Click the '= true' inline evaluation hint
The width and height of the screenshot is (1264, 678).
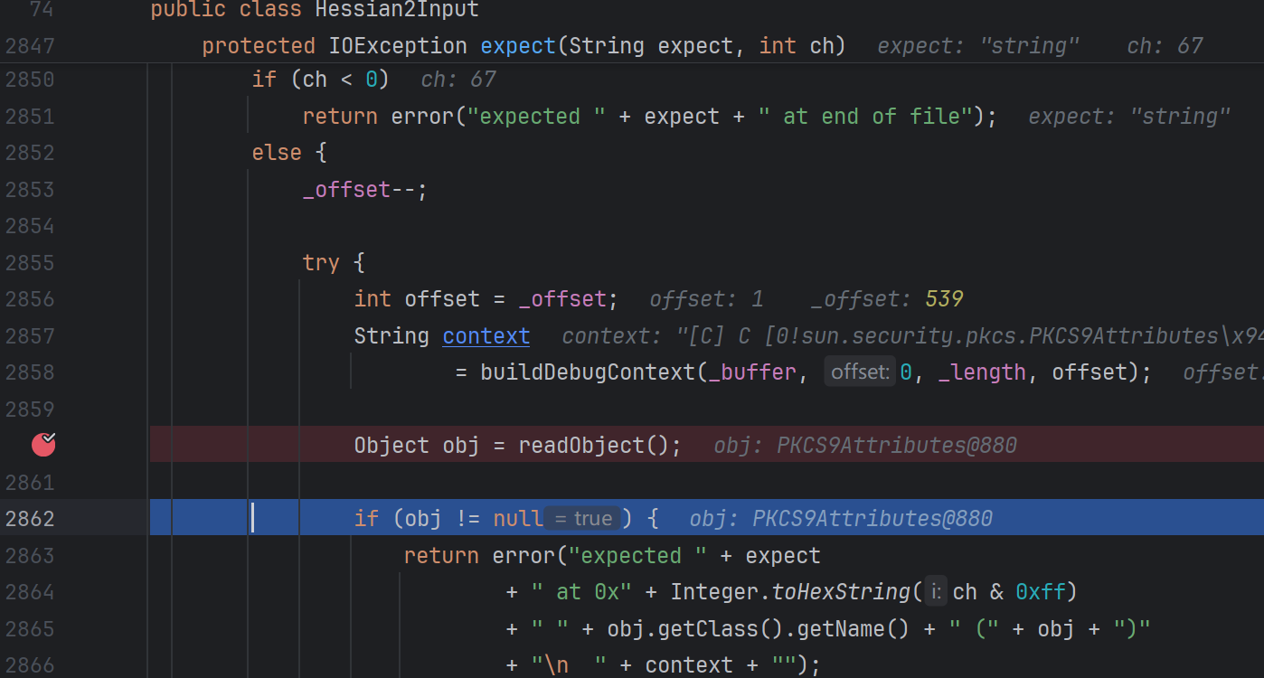pos(582,519)
